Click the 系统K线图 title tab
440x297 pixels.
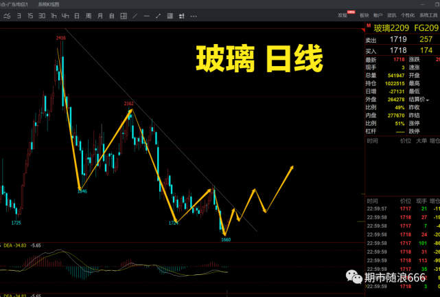tap(49, 4)
